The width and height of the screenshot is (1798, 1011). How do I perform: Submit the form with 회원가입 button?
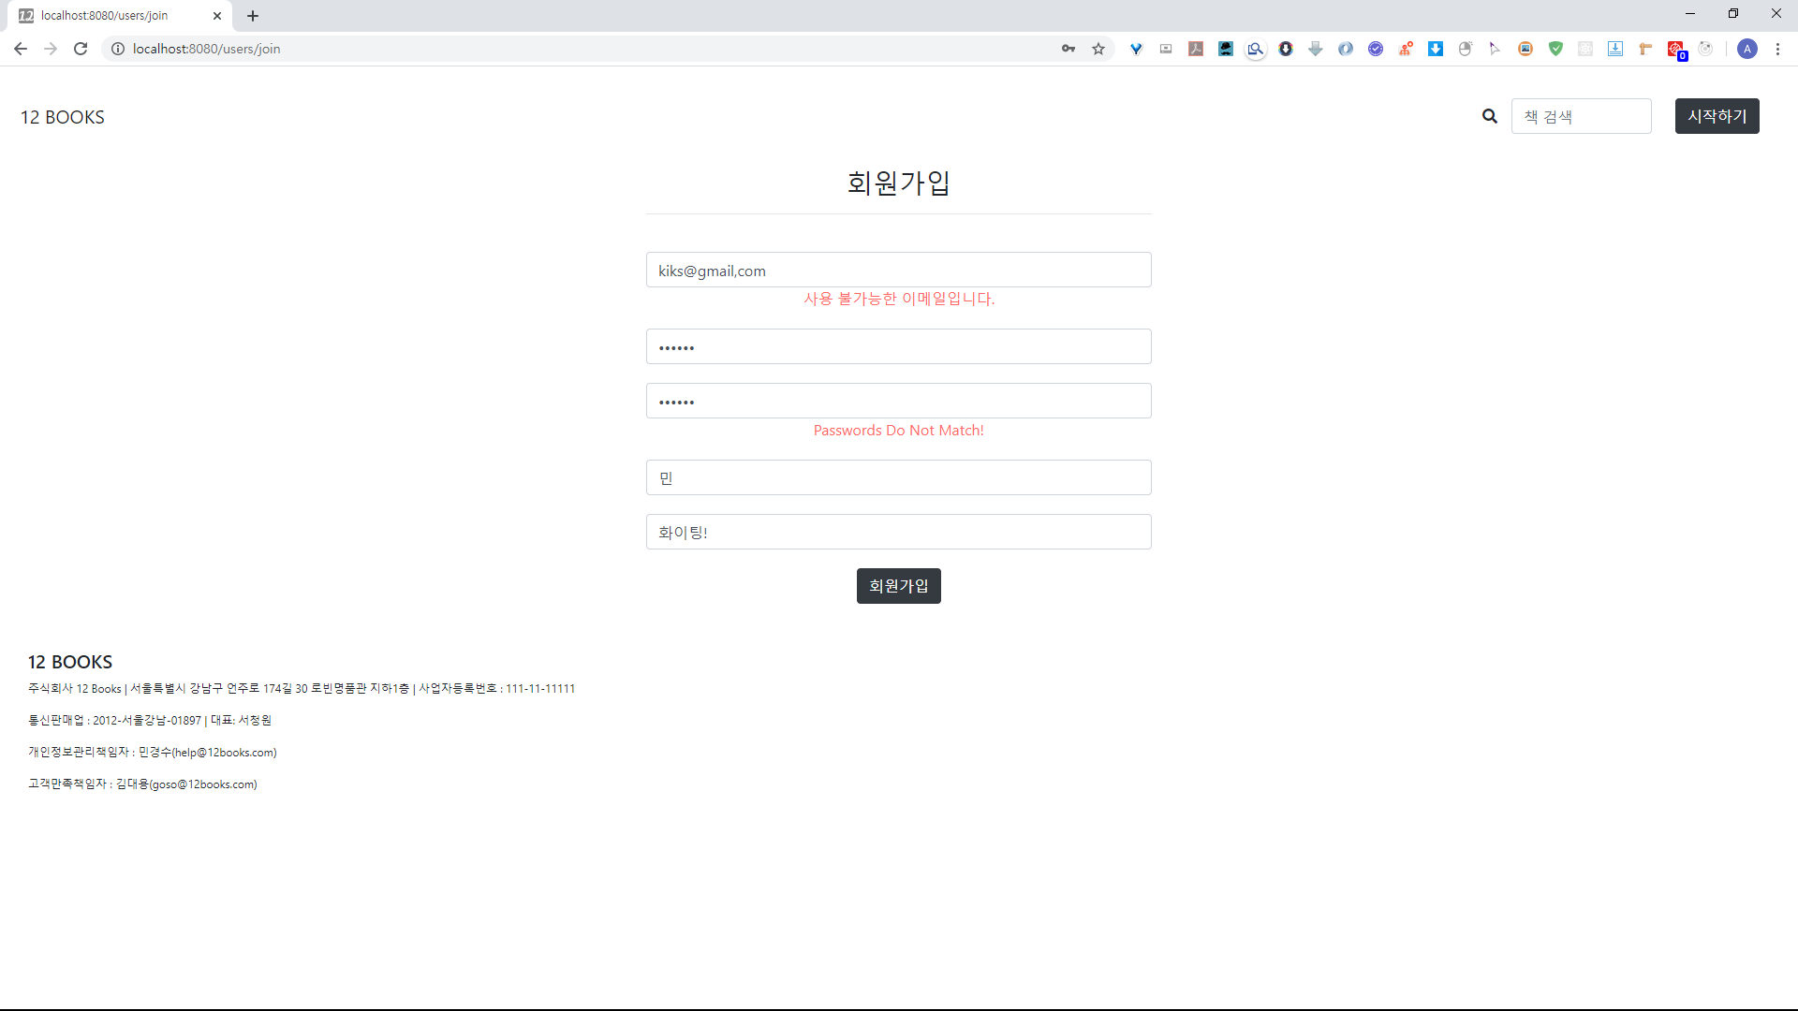click(898, 586)
